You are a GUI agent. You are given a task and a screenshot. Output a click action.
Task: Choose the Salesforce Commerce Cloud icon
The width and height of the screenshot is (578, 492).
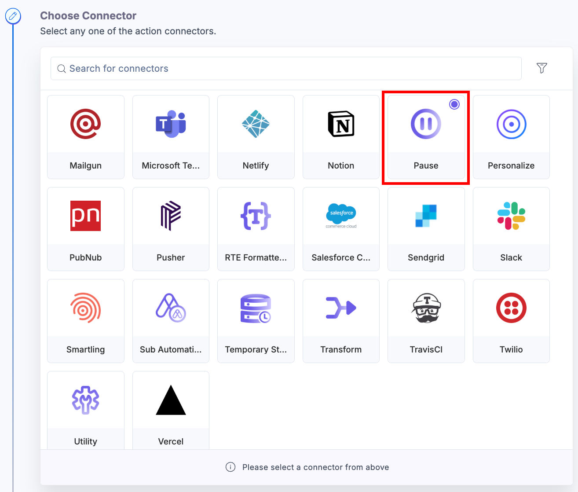[341, 216]
